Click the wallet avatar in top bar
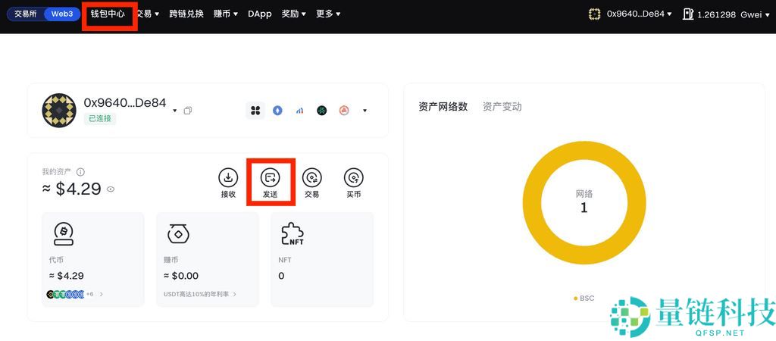Viewport: 776px width, 341px height. tap(595, 14)
